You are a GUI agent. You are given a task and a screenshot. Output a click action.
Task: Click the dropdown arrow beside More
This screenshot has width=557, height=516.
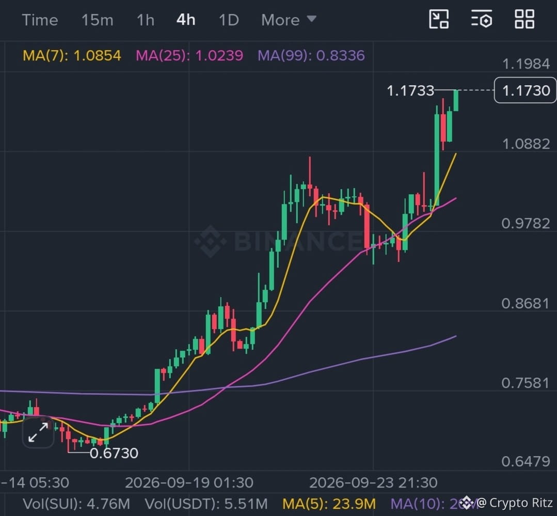(311, 19)
